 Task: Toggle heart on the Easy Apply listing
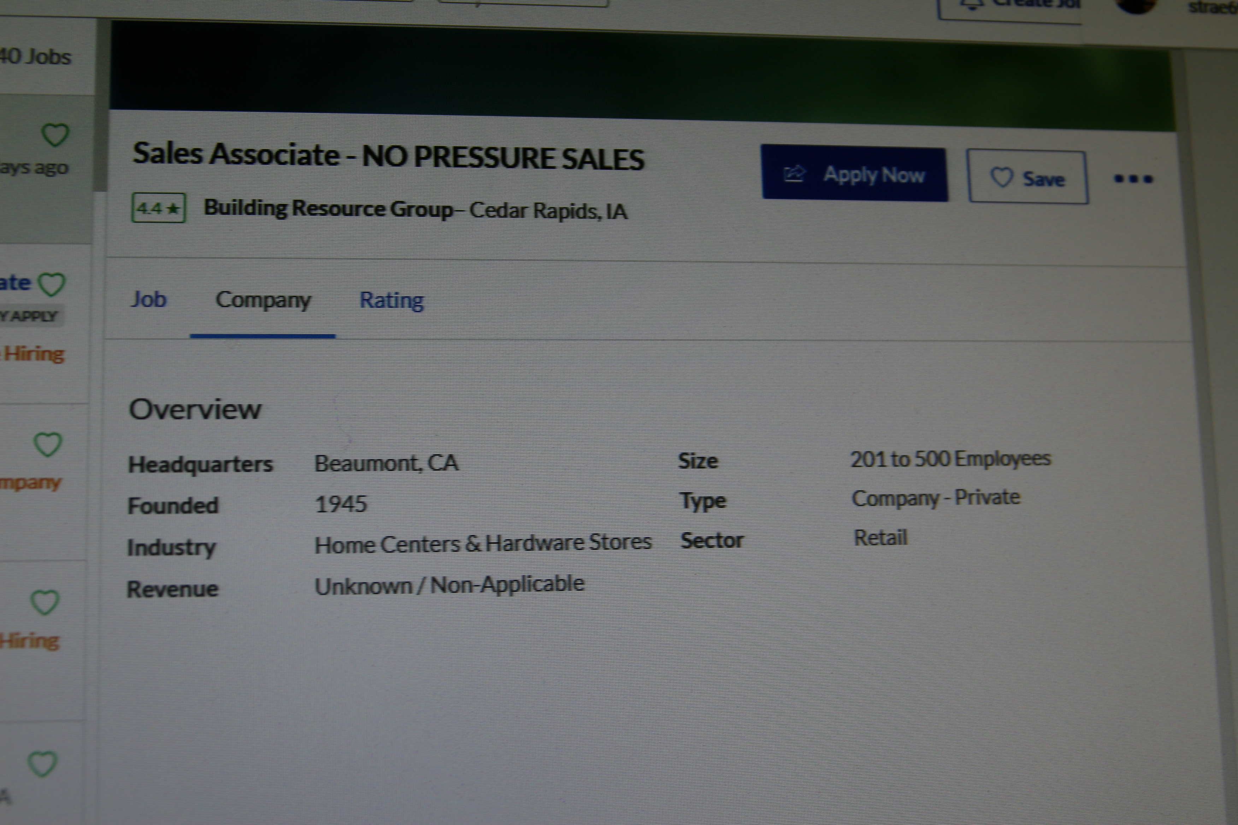pyautogui.click(x=52, y=285)
